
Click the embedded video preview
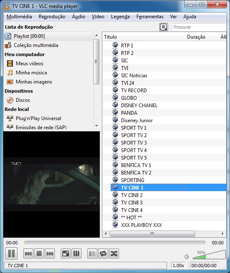click(x=52, y=184)
